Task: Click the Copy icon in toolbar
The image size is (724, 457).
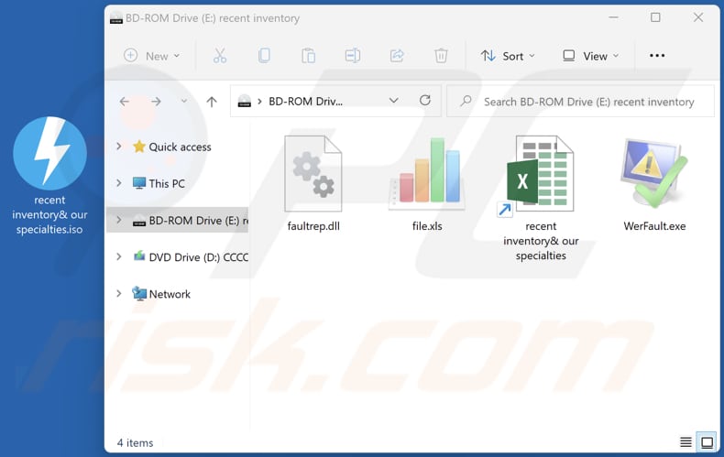Action: coord(264,56)
